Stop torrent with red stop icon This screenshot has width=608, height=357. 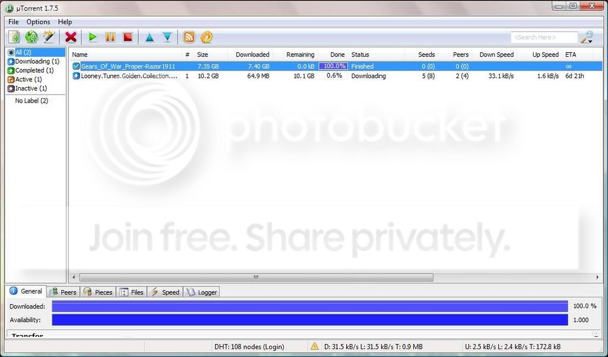(x=128, y=37)
